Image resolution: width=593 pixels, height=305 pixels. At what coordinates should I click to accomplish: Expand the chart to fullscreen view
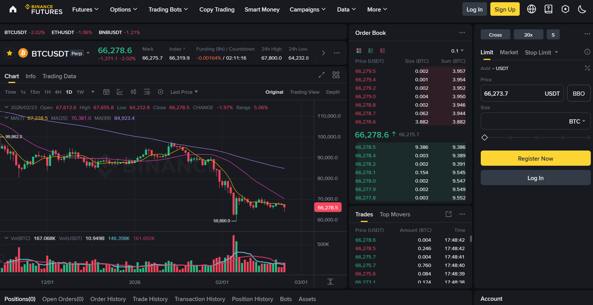[321, 75]
